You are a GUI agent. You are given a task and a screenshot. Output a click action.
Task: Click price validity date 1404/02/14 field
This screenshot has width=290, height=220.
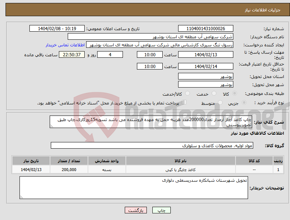pyautogui.click(x=205, y=66)
